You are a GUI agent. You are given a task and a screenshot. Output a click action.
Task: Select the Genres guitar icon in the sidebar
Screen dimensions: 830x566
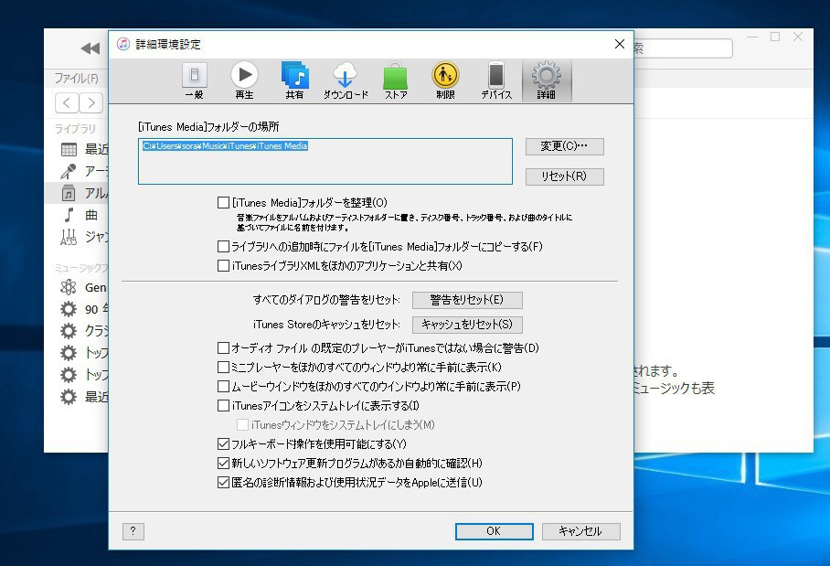point(69,237)
